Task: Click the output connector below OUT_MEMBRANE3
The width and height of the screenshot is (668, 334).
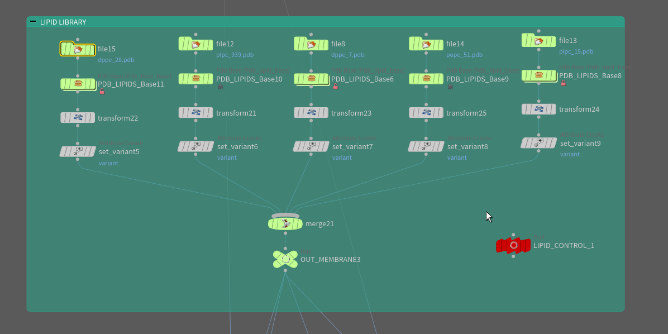Action: [x=285, y=270]
